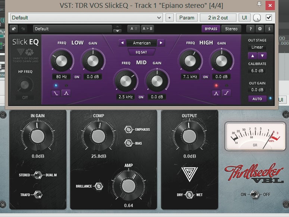Click the undo arrow icon in SlickEQ
This screenshot has width=289, height=217.
tap(14, 29)
